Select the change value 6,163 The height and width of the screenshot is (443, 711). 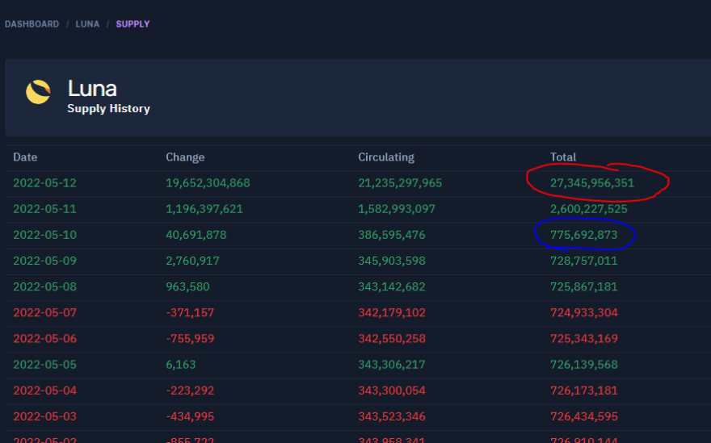(180, 365)
